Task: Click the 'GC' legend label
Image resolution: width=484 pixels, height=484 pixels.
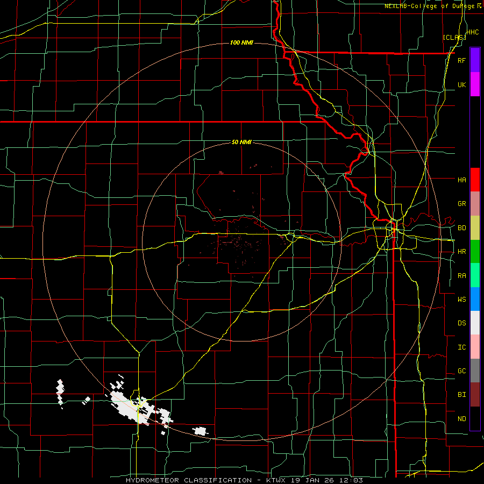Action: (461, 371)
